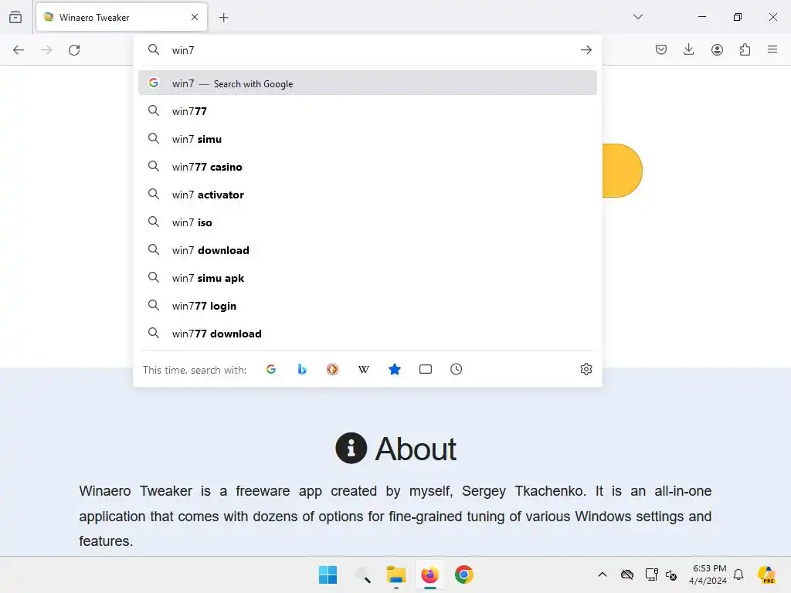The height and width of the screenshot is (593, 791).
Task: Click the muted volume tray icon
Action: coord(671,574)
